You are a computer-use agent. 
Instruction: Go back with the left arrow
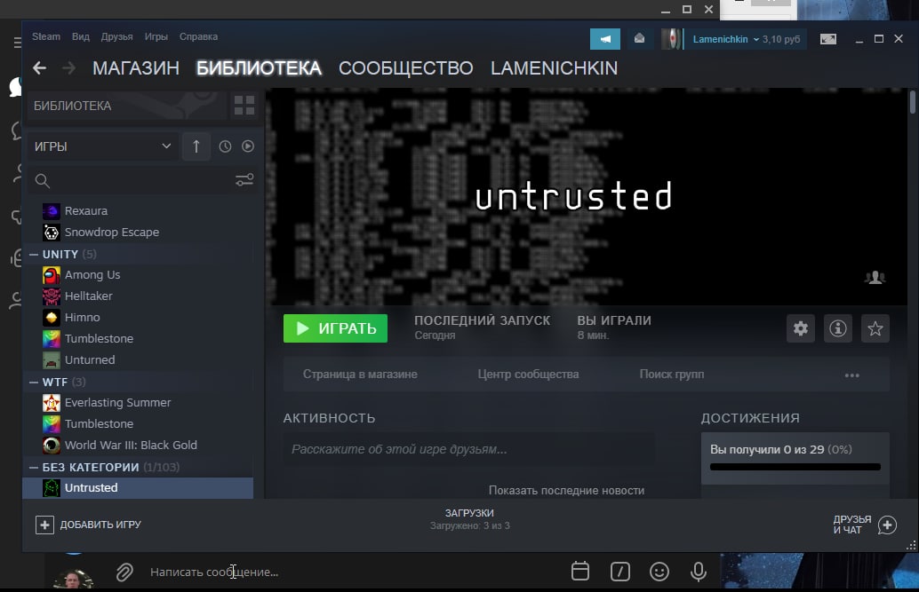tap(39, 68)
